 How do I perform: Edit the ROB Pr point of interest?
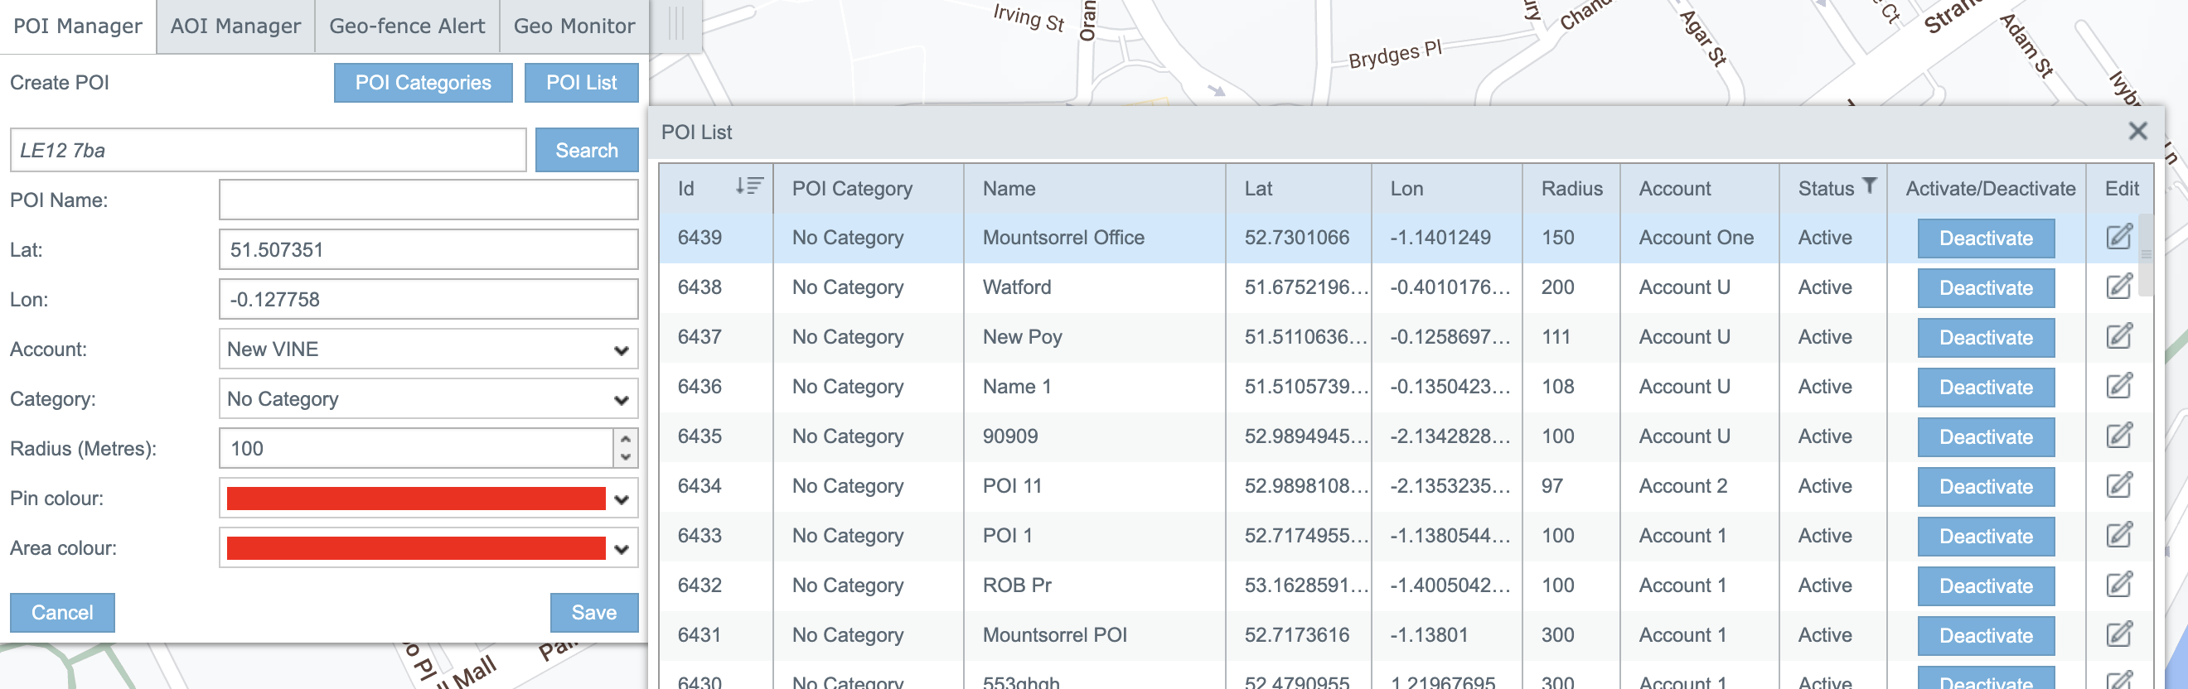(x=2118, y=585)
